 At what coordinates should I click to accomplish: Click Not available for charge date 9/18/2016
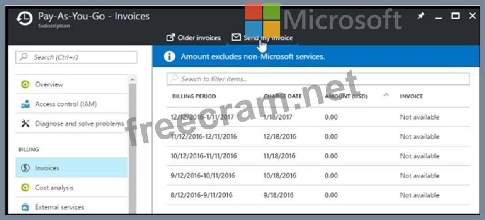420,195
